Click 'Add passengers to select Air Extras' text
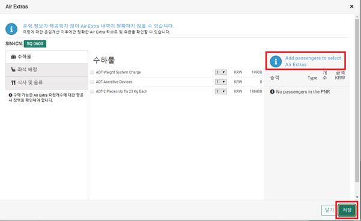The image size is (361, 221). [x=313, y=61]
